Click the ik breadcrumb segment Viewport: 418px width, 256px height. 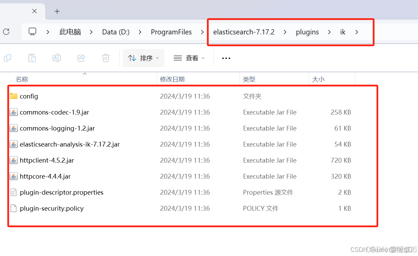[343, 32]
